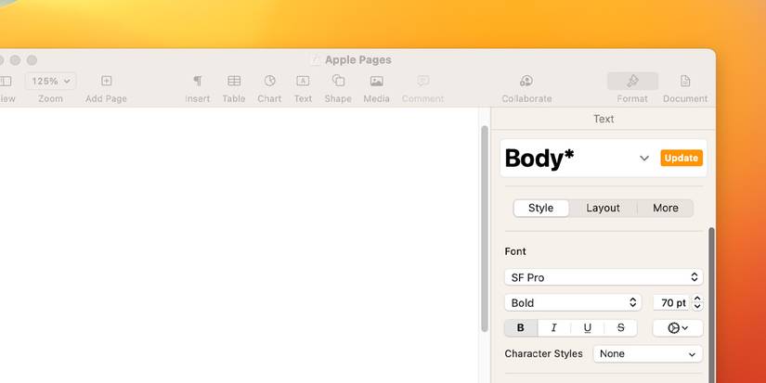The image size is (766, 383).
Task: Open the Media toolbar icon
Action: [377, 81]
